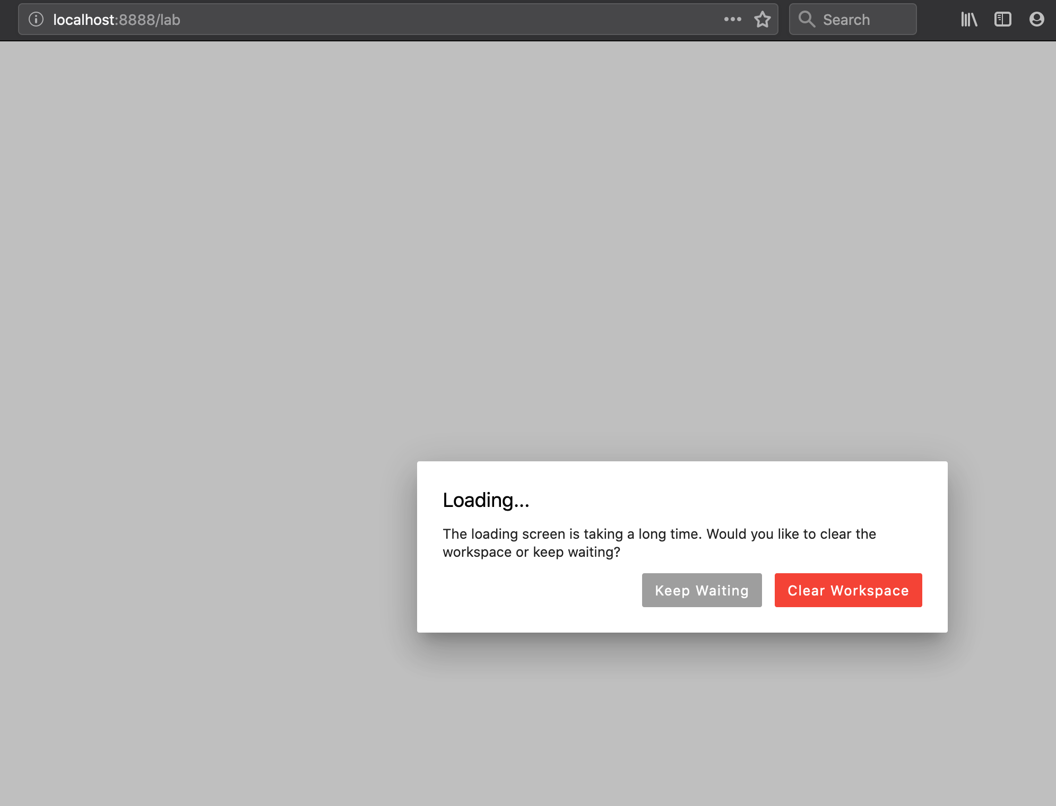Image resolution: width=1056 pixels, height=806 pixels.
Task: Toggle the browser sidebar visibility
Action: pyautogui.click(x=1003, y=19)
